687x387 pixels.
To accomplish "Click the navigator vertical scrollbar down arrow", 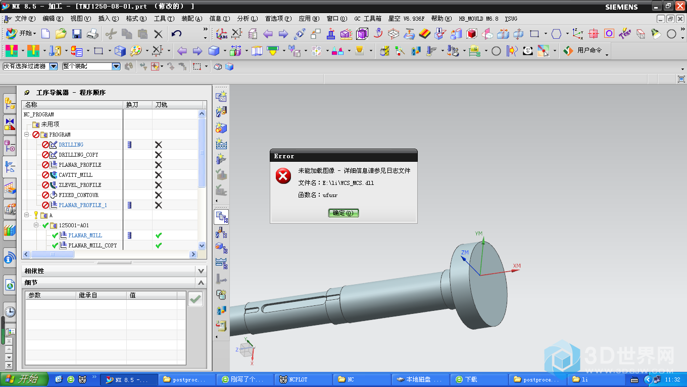I will [202, 245].
